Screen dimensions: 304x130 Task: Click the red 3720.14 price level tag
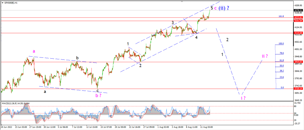coord(298,89)
